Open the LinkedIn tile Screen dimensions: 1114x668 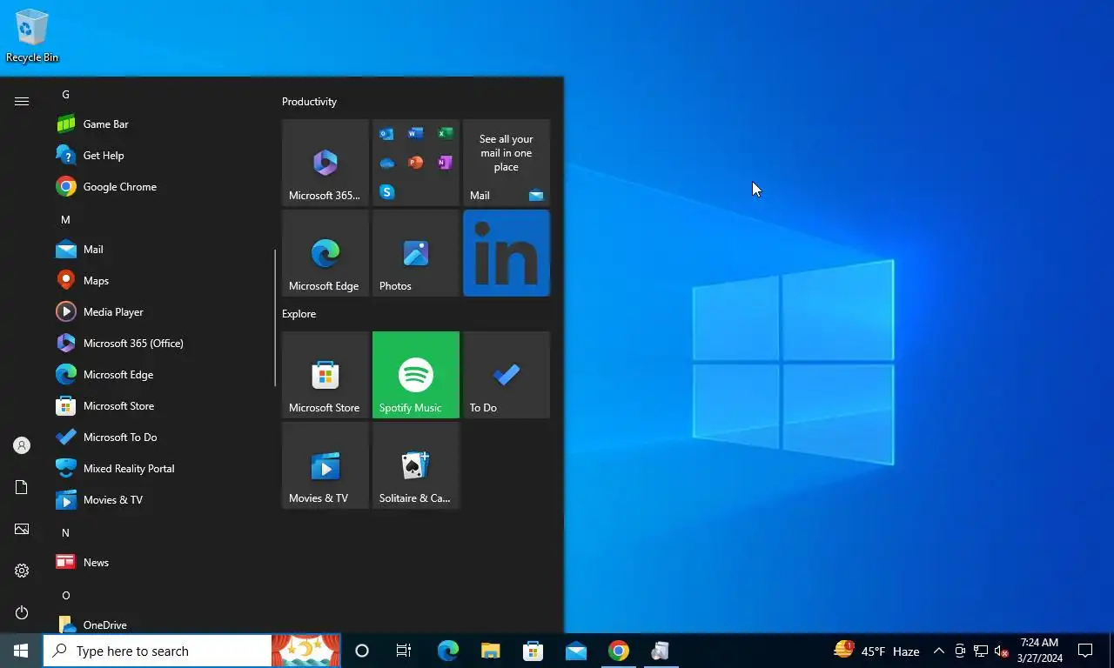tap(507, 253)
